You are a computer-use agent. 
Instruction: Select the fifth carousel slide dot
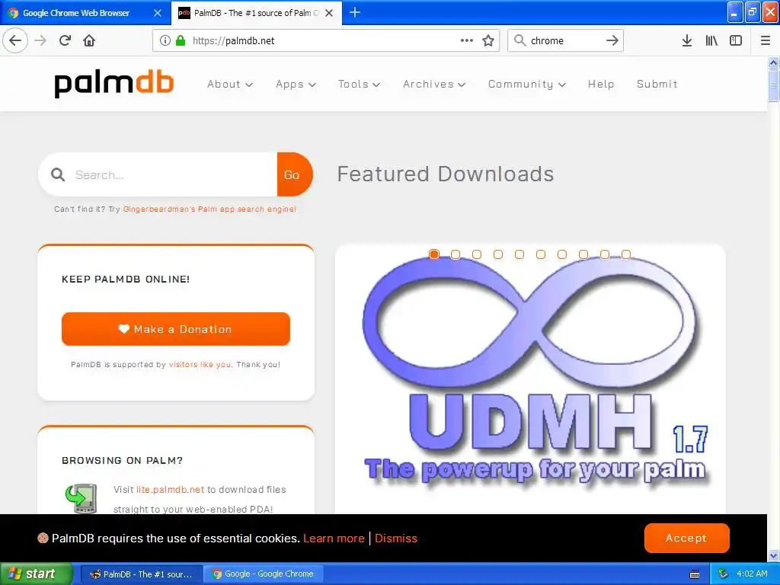[x=519, y=254]
